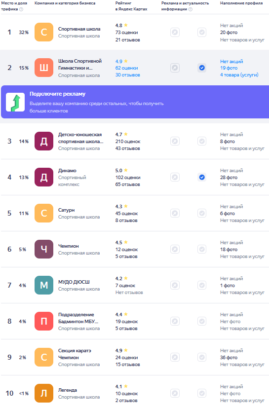Click the blue verified checkmark for Динамо

tap(202, 177)
